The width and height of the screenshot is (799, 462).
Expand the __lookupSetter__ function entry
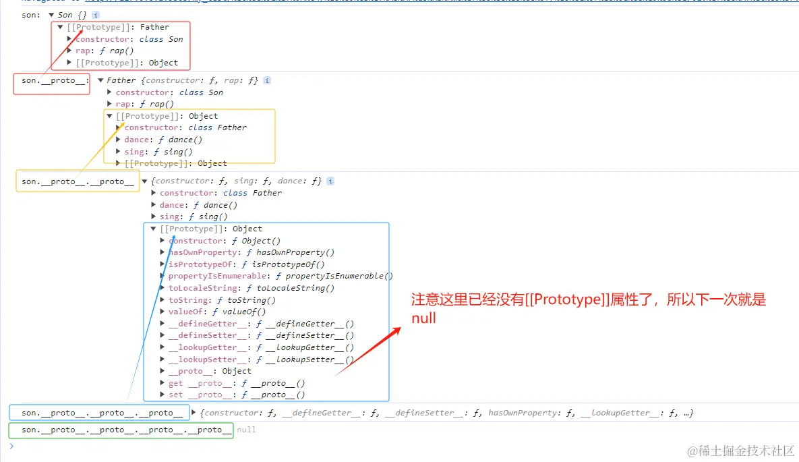pos(162,359)
